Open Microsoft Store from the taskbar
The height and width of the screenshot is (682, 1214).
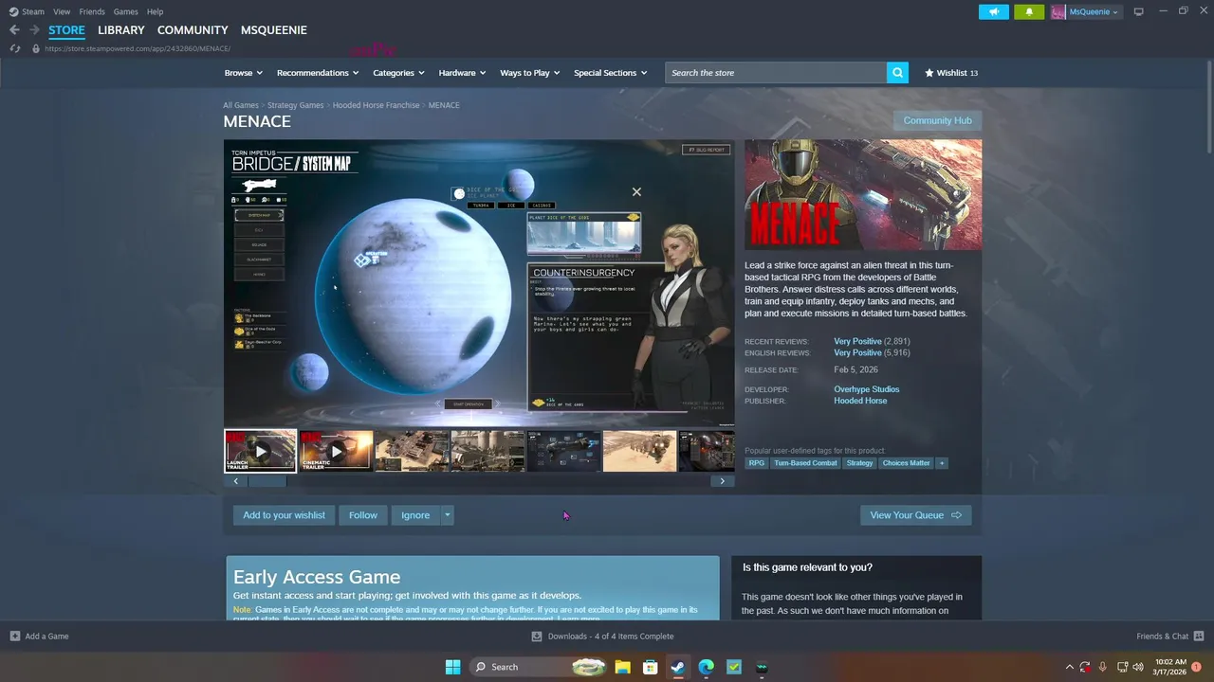tap(651, 667)
